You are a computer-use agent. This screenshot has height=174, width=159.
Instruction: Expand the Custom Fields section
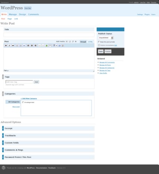tap(3, 143)
